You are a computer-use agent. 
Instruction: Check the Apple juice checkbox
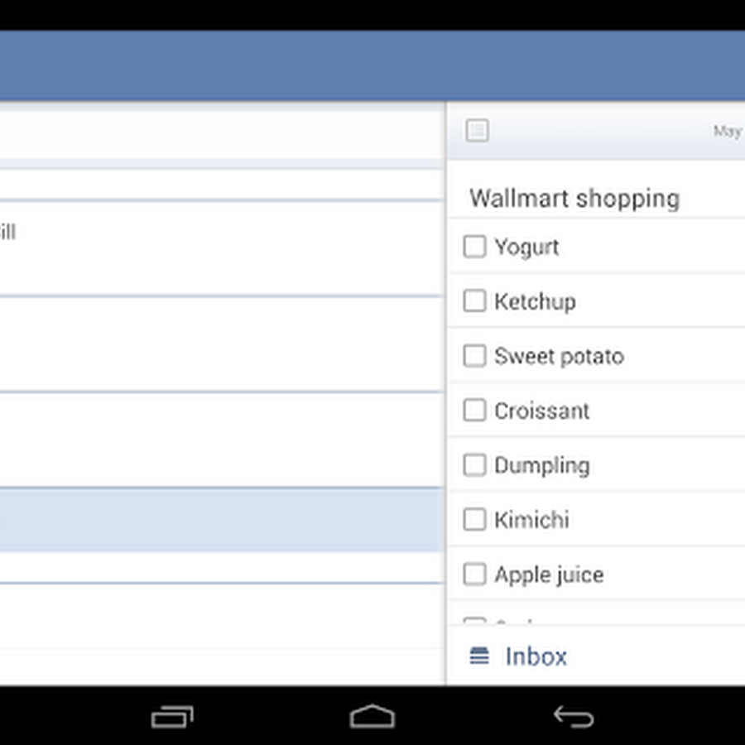click(x=474, y=574)
